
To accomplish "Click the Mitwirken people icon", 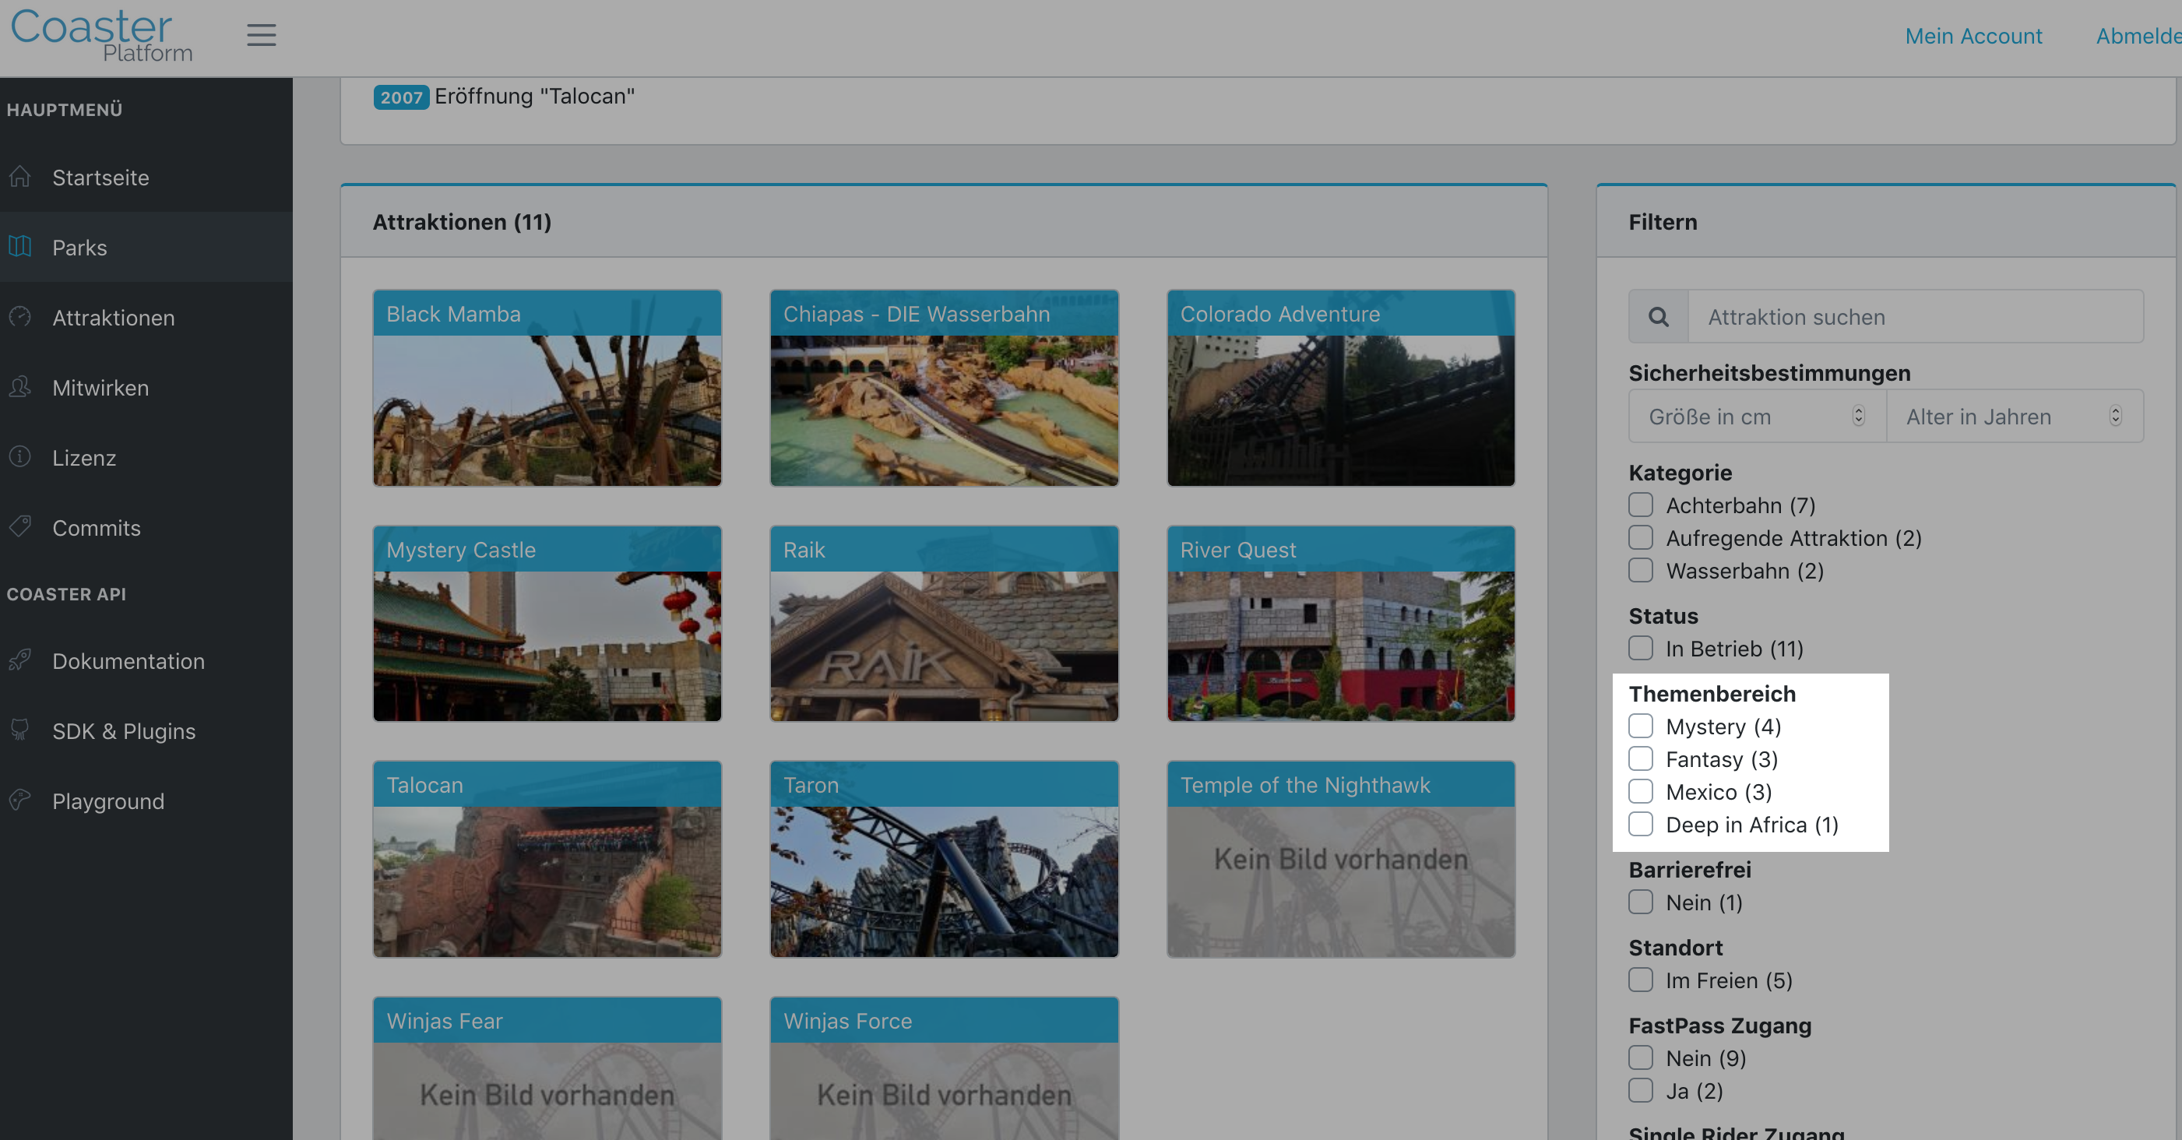I will tap(20, 388).
